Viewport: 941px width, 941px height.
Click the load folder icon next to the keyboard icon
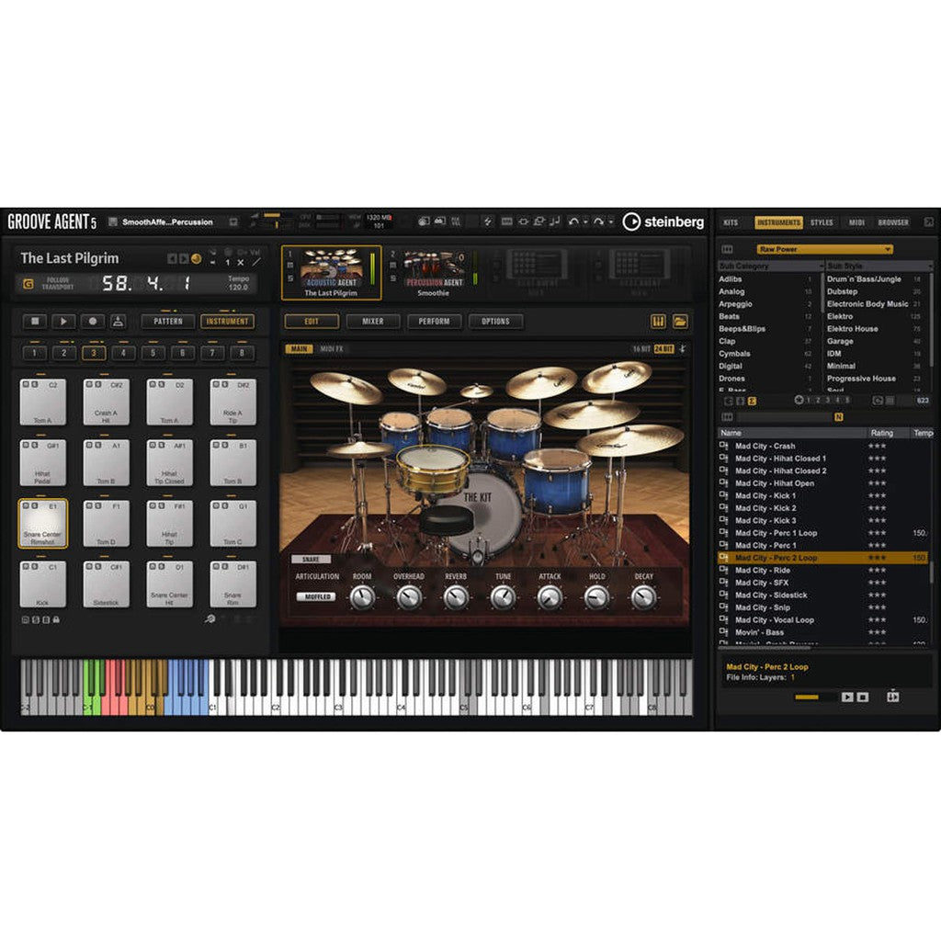[680, 322]
